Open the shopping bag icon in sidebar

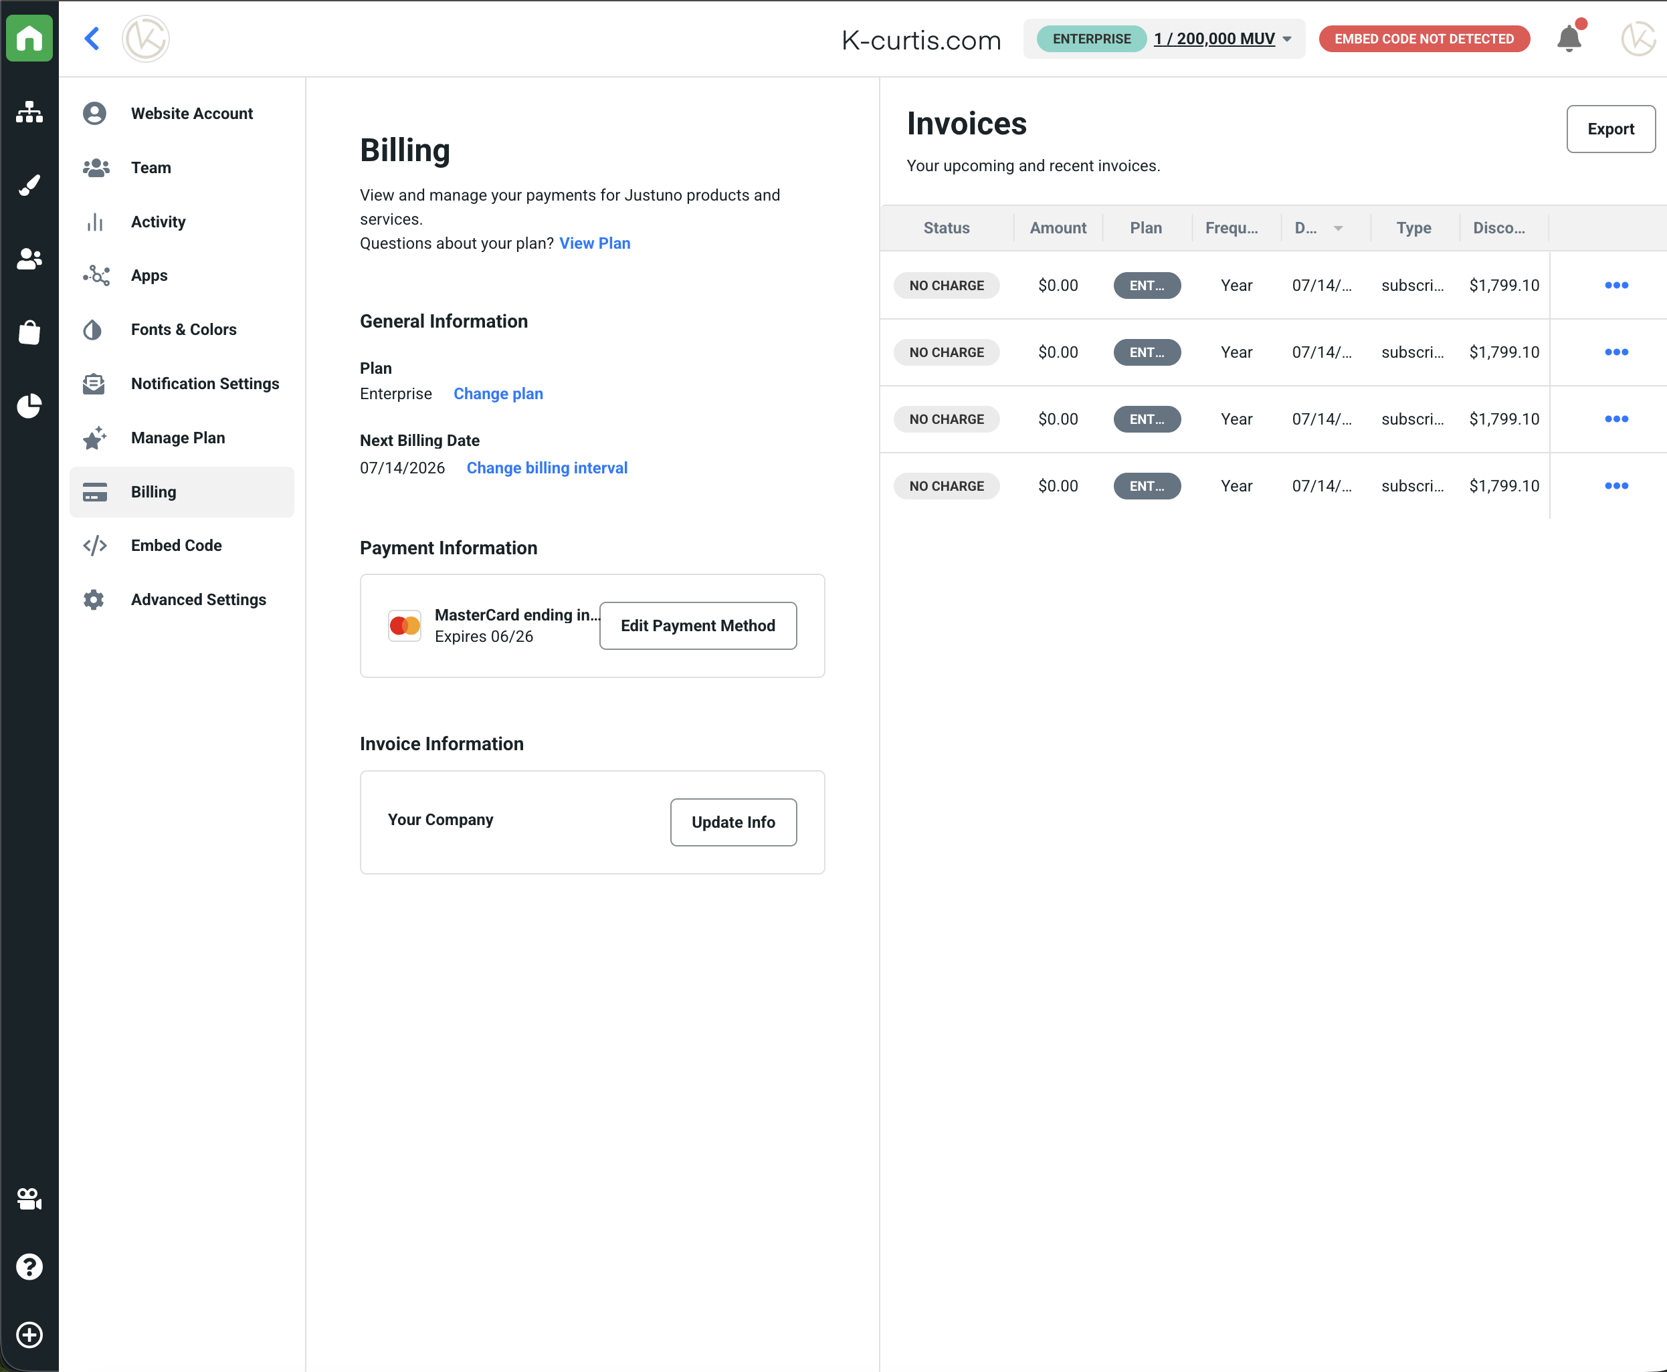(29, 332)
